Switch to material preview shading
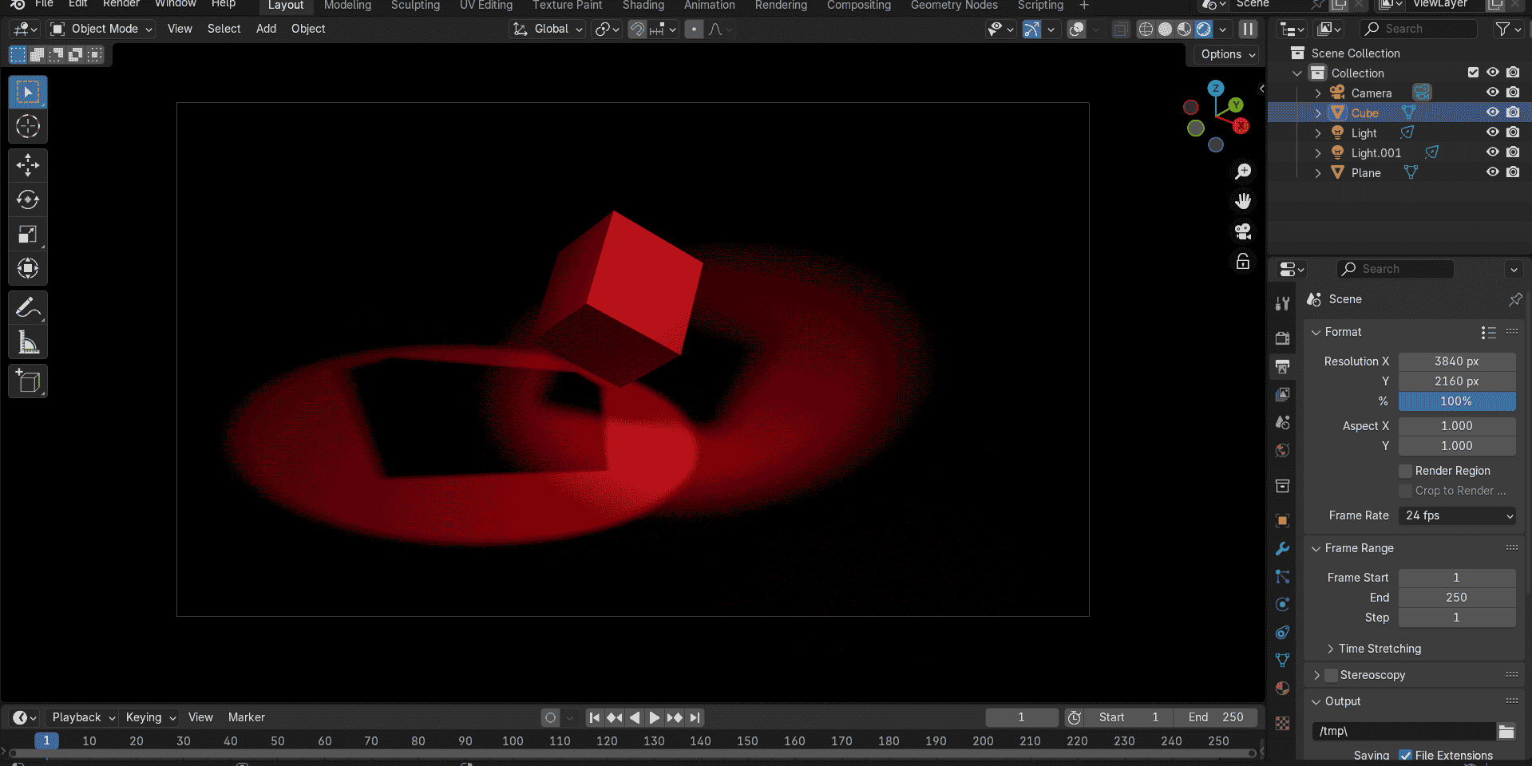 point(1184,30)
